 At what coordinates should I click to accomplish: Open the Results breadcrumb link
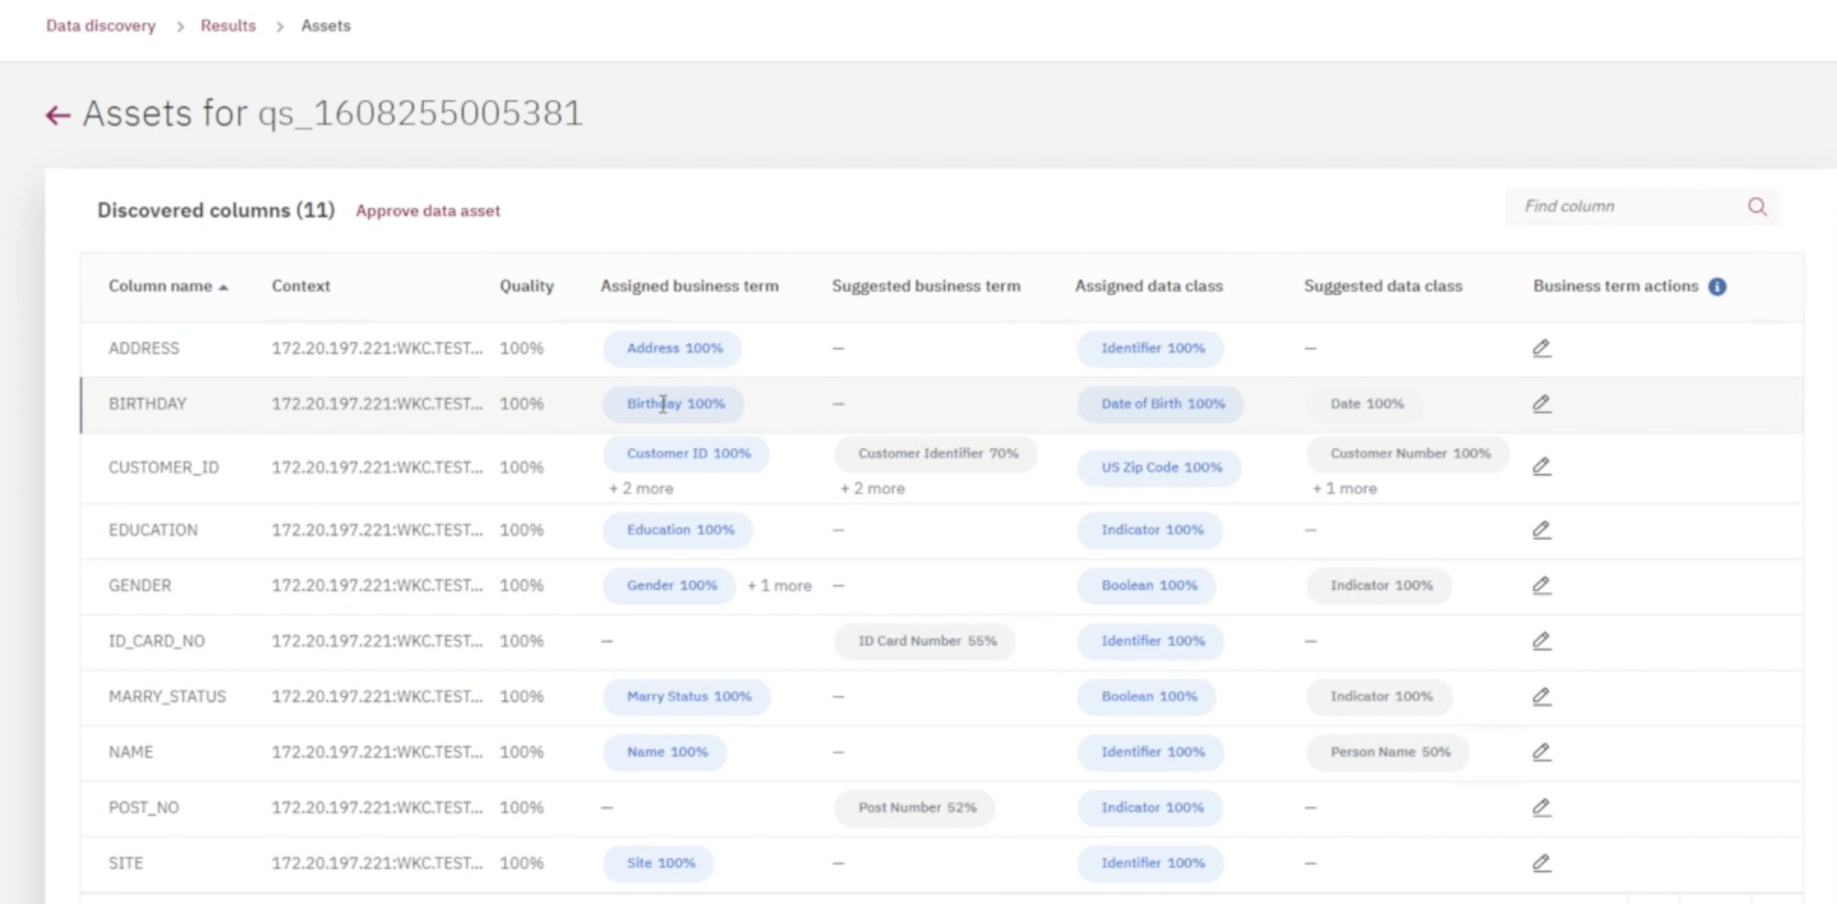[228, 26]
